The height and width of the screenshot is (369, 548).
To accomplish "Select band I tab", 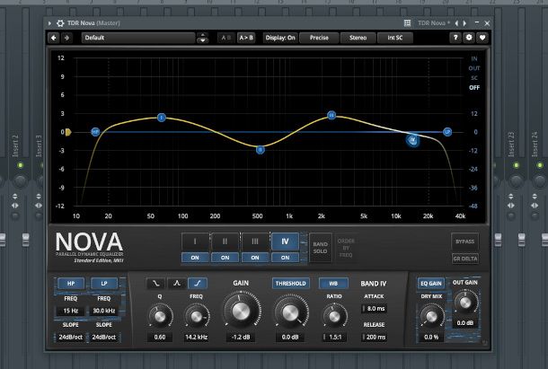I will [x=195, y=242].
